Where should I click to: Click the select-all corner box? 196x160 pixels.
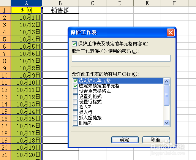5,3
